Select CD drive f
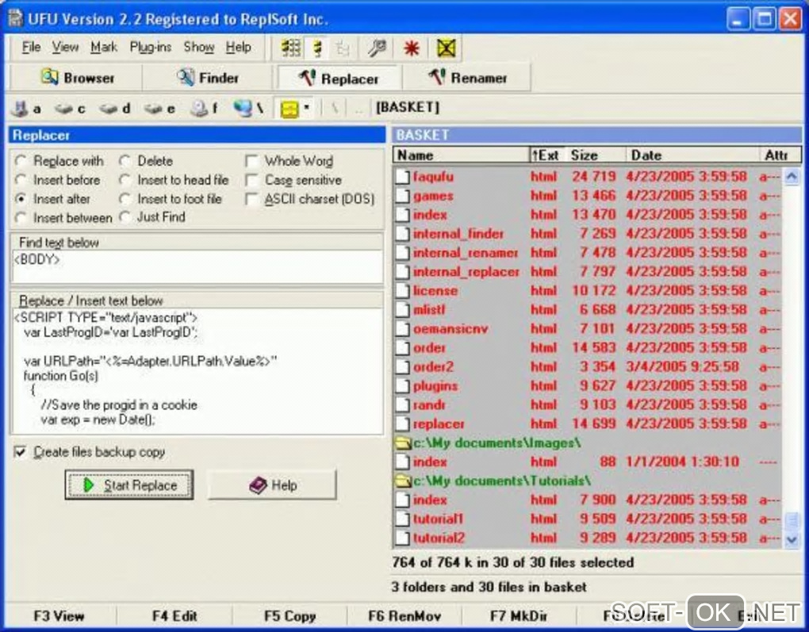 pos(204,109)
